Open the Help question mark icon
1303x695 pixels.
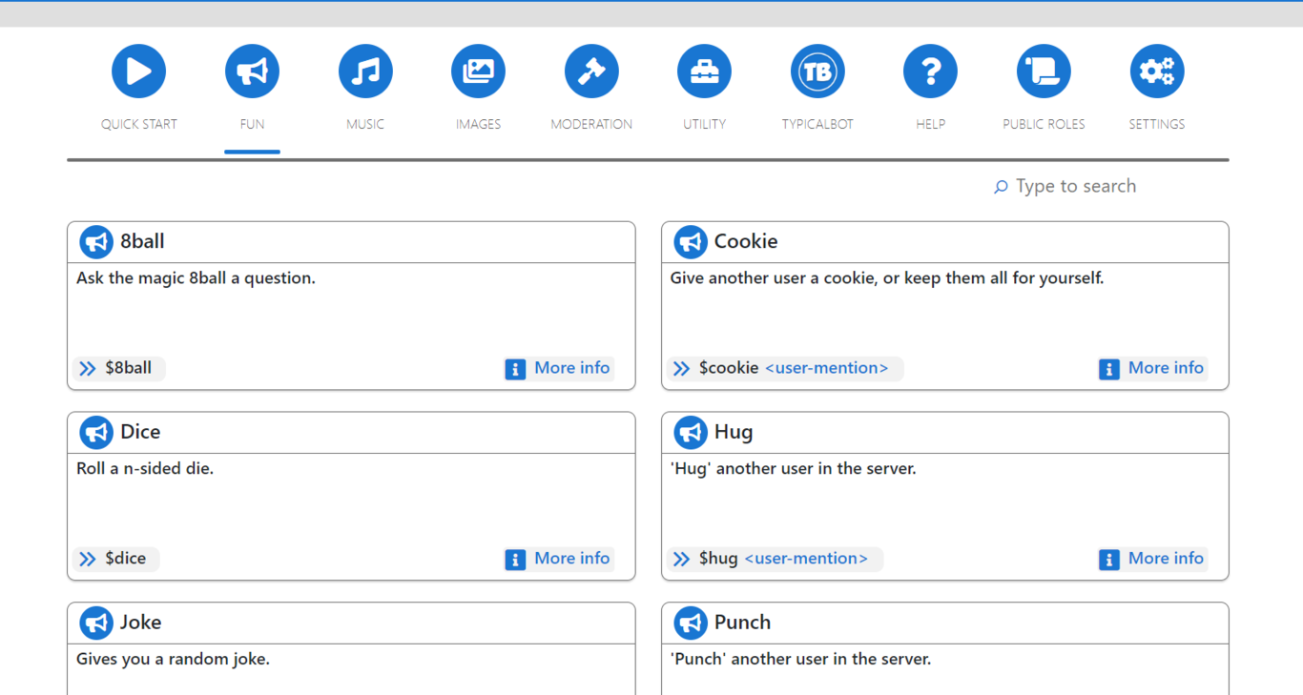pyautogui.click(x=930, y=72)
